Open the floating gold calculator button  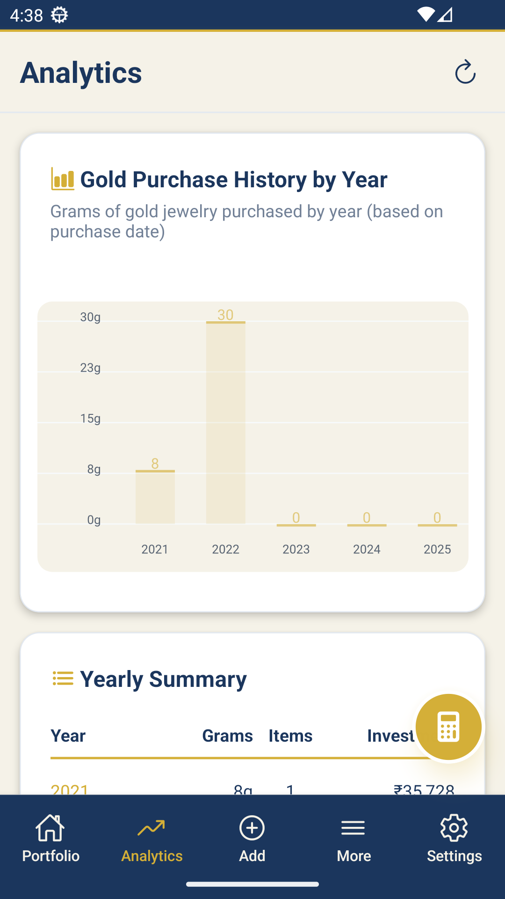coord(448,727)
